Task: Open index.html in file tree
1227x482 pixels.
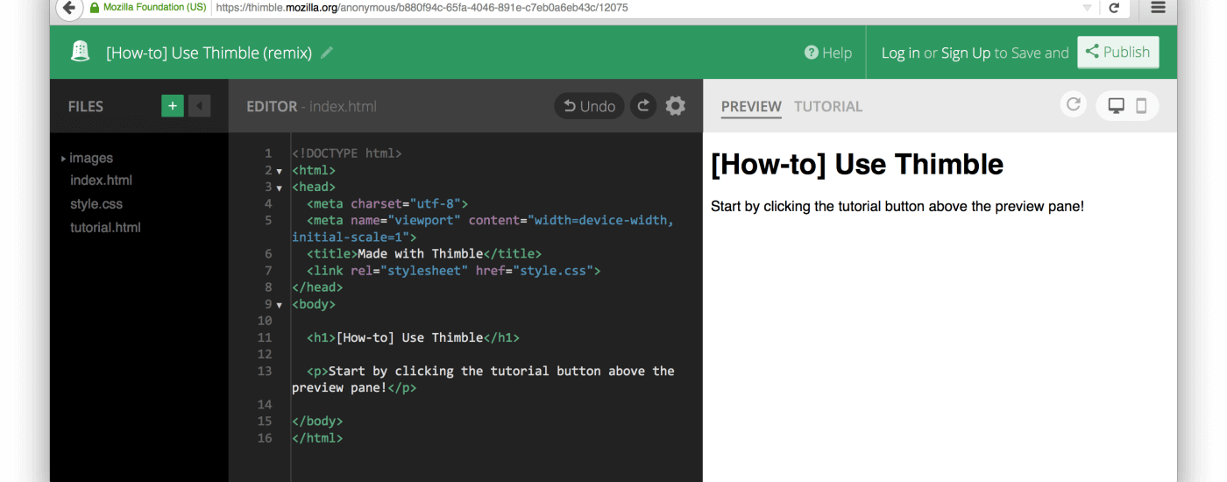Action: (101, 181)
